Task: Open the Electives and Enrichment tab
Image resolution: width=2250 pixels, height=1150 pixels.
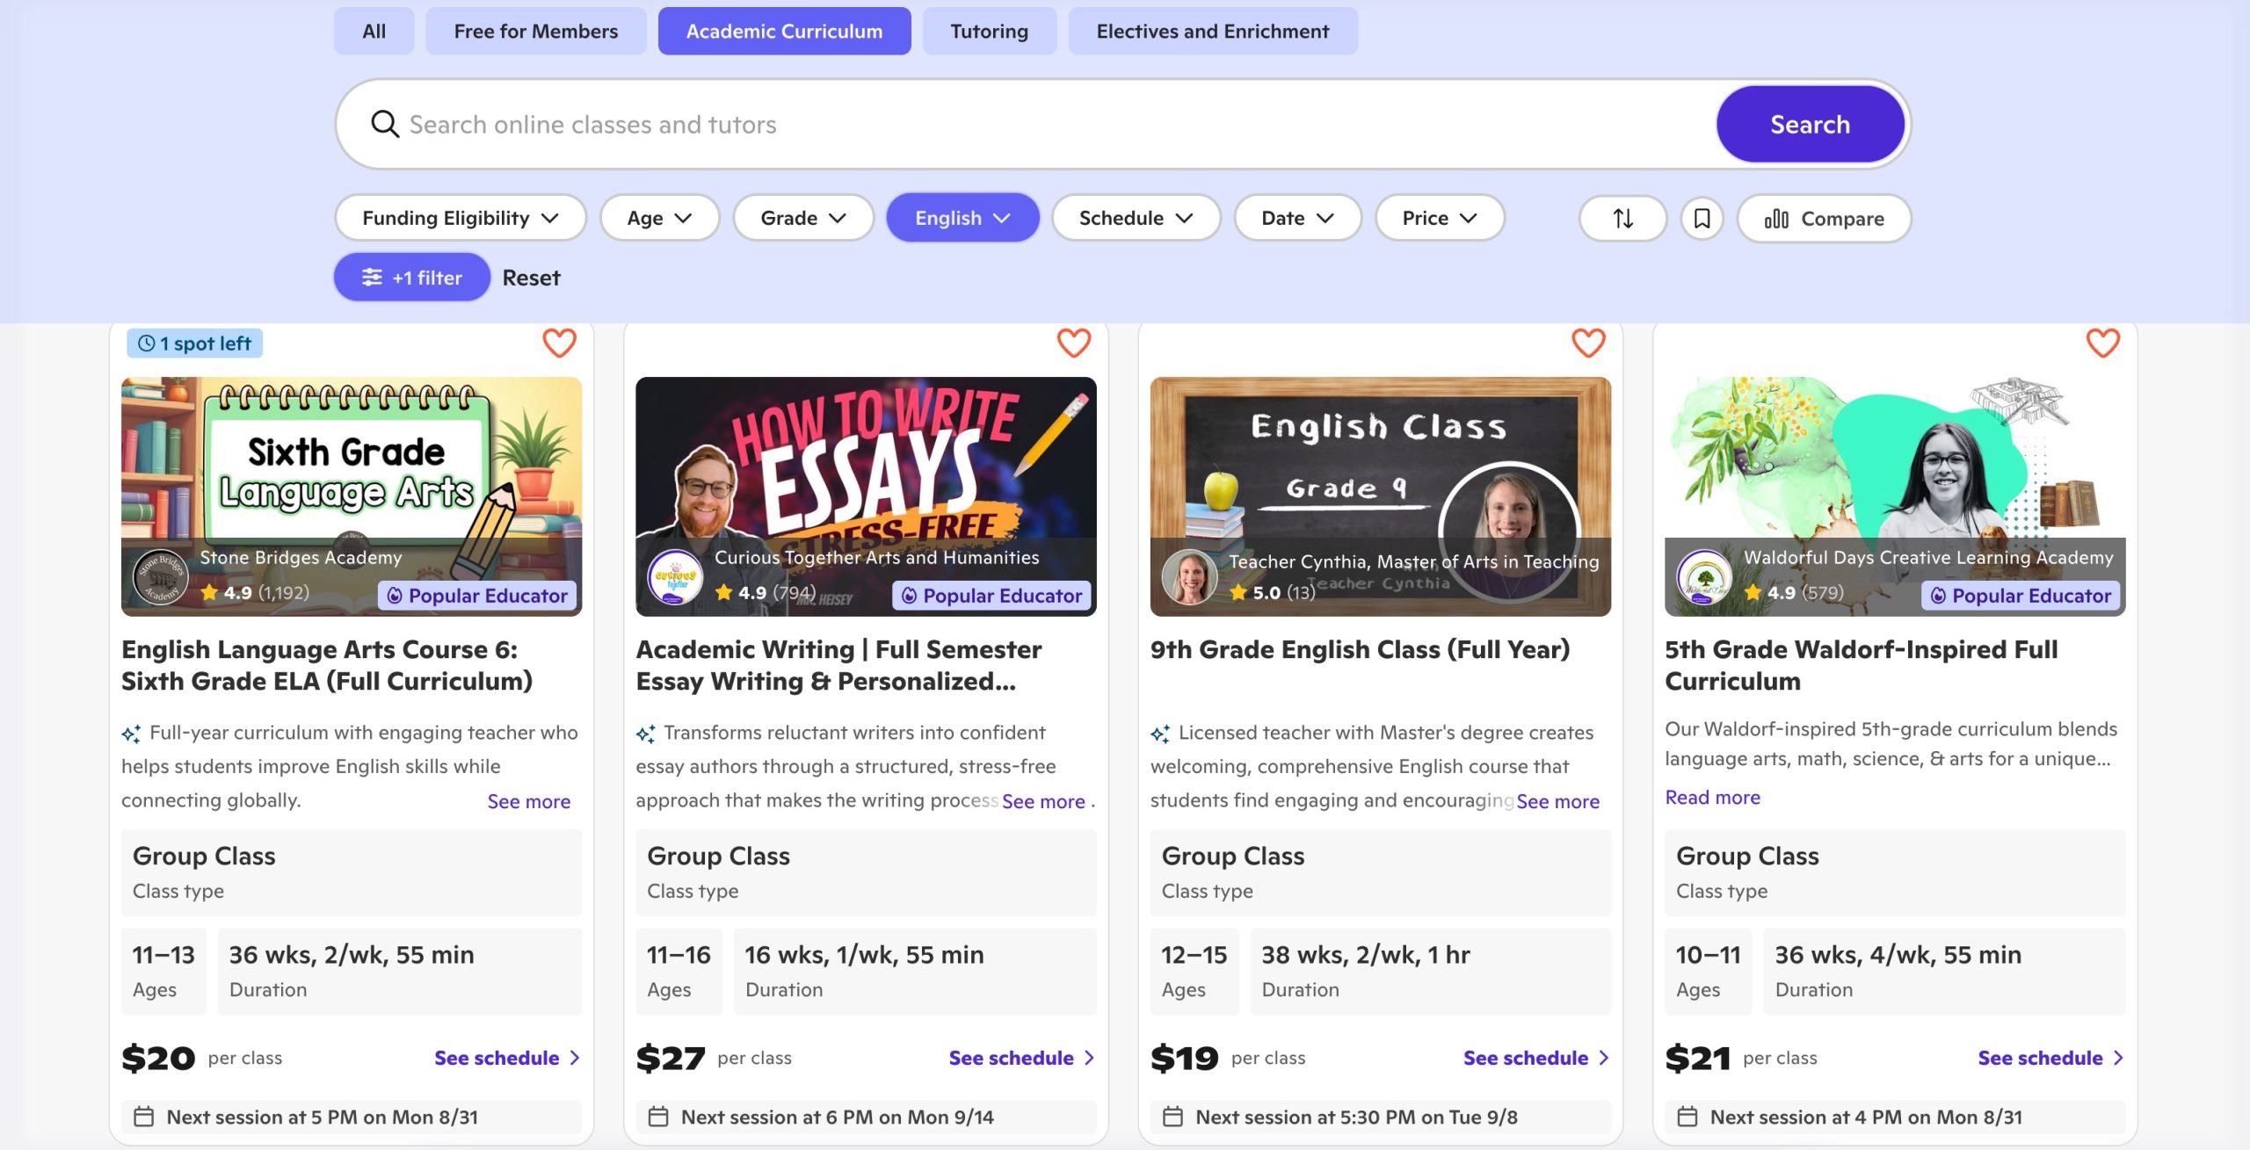Action: (x=1213, y=31)
